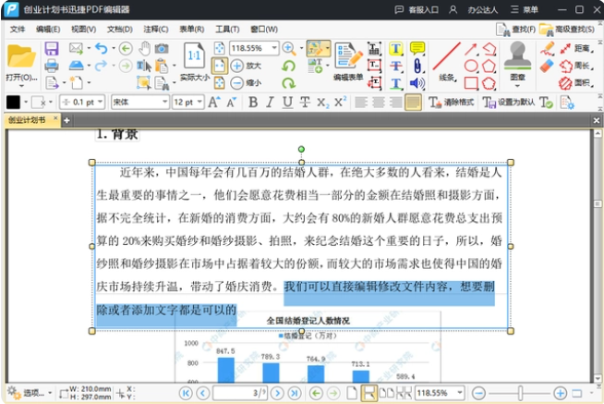Select the text highlight T tool
Screen dimensions: 604x404
(x=395, y=49)
